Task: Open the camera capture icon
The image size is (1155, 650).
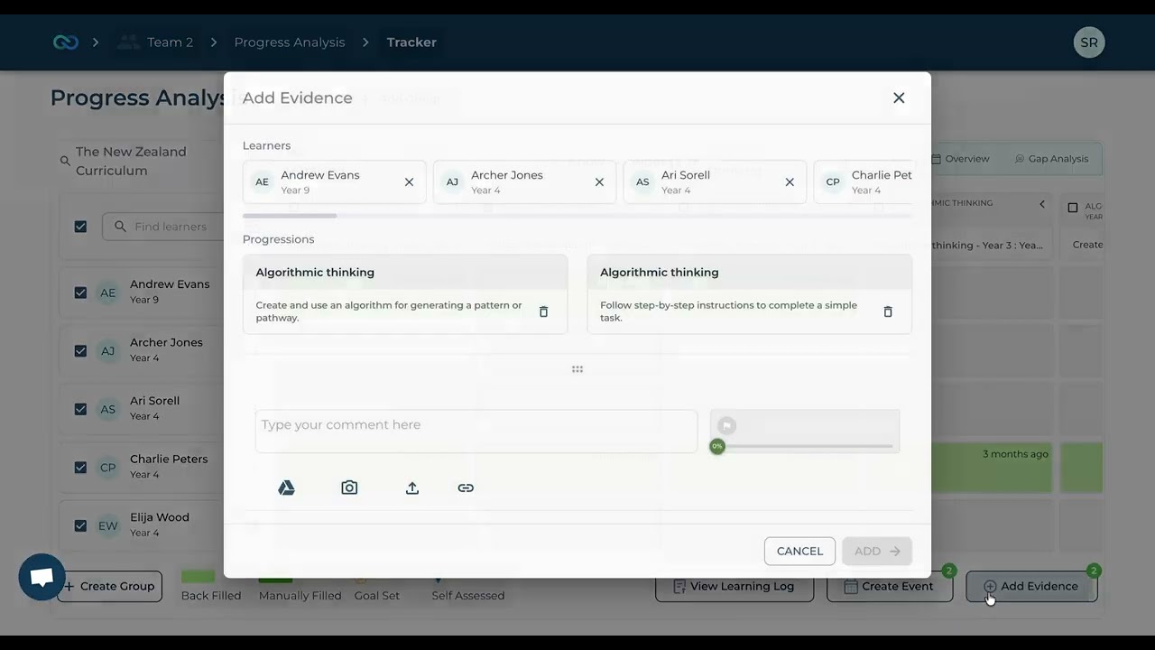Action: pyautogui.click(x=349, y=487)
